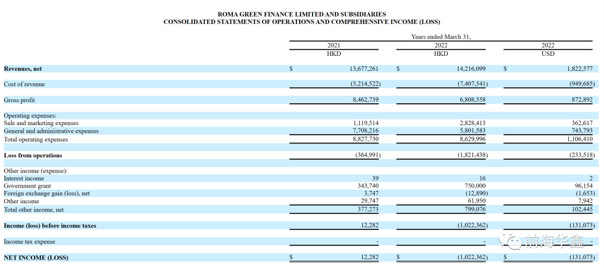
Task: Select other income value 7,942
Action: tap(586, 201)
